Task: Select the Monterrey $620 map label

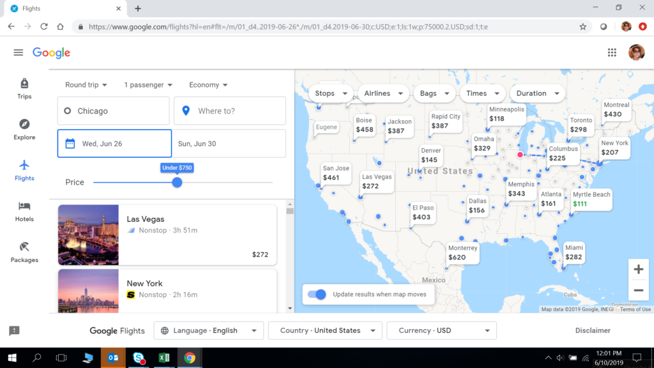Action: pos(462,253)
